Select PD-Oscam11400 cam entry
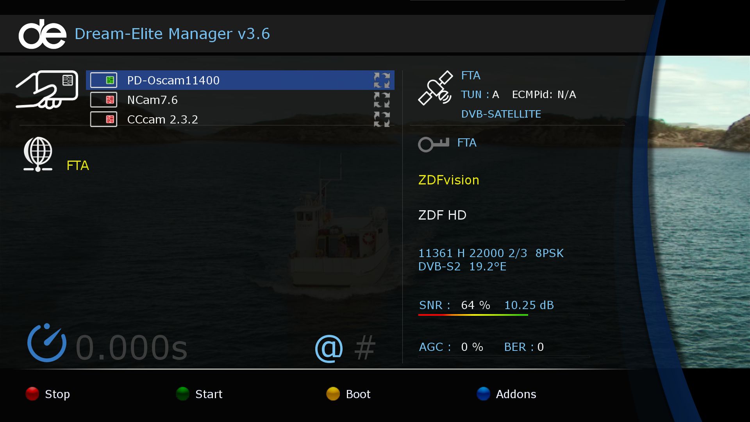This screenshot has width=750, height=422. [241, 80]
